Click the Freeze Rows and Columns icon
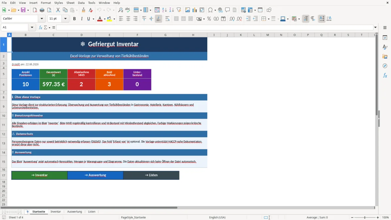 pyautogui.click(x=251, y=10)
